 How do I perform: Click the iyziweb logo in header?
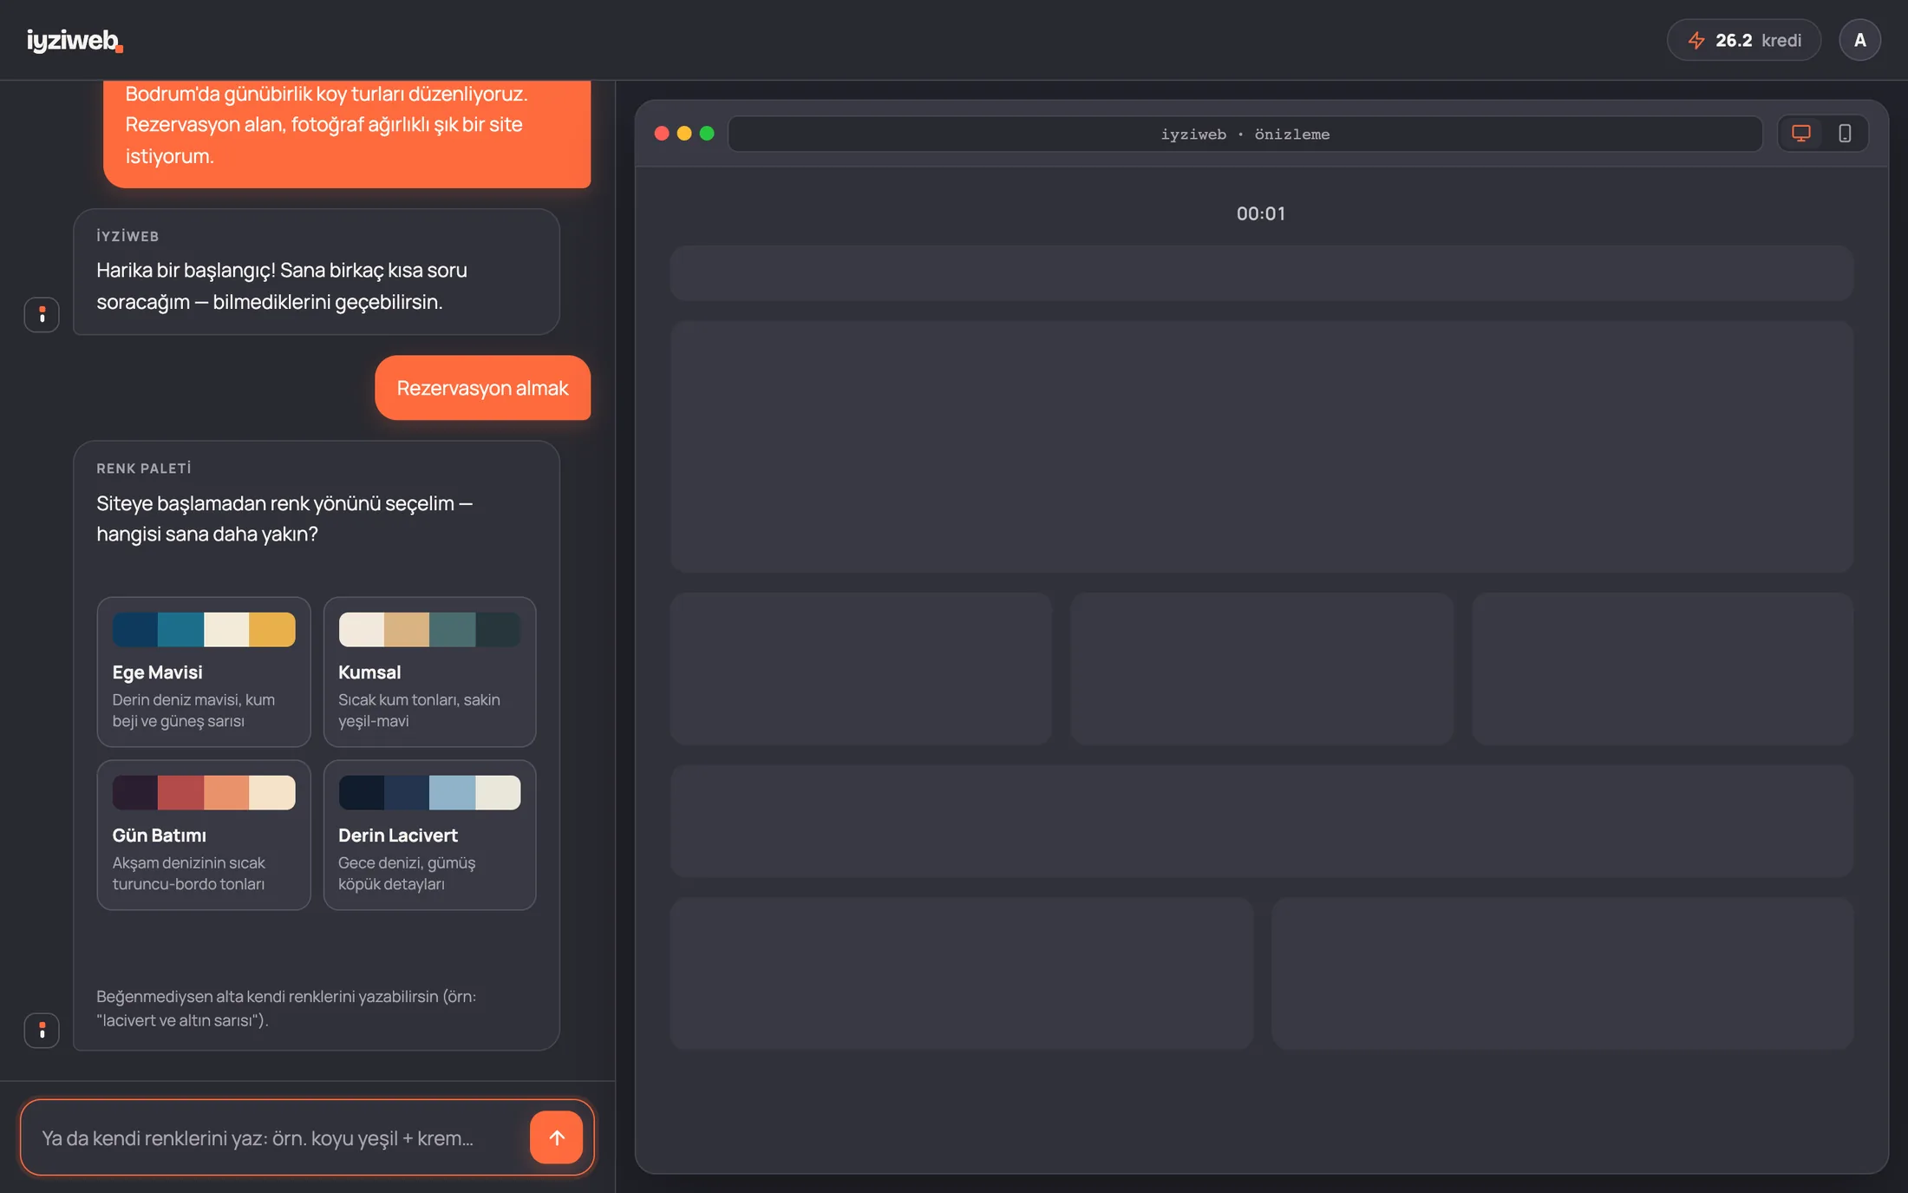click(x=75, y=41)
